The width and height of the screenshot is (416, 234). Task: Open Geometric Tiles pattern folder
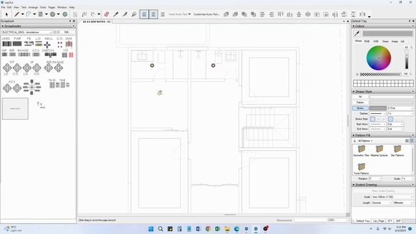(x=361, y=151)
